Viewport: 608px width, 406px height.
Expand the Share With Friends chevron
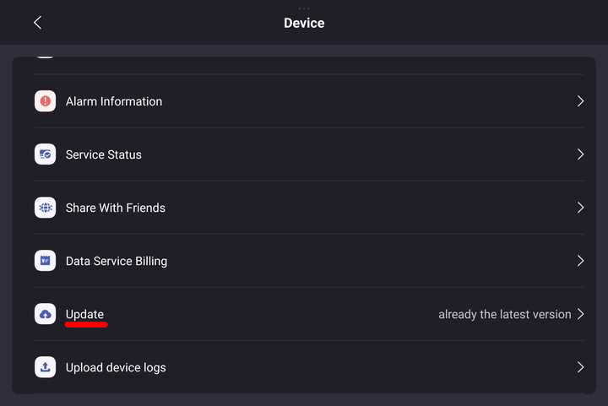(x=580, y=208)
